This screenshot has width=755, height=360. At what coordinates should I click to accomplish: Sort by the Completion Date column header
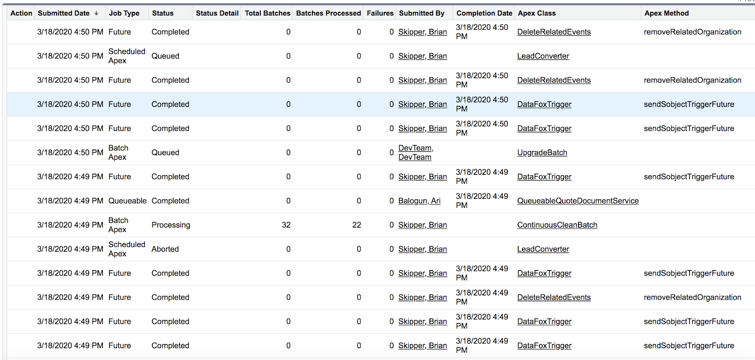click(x=484, y=13)
